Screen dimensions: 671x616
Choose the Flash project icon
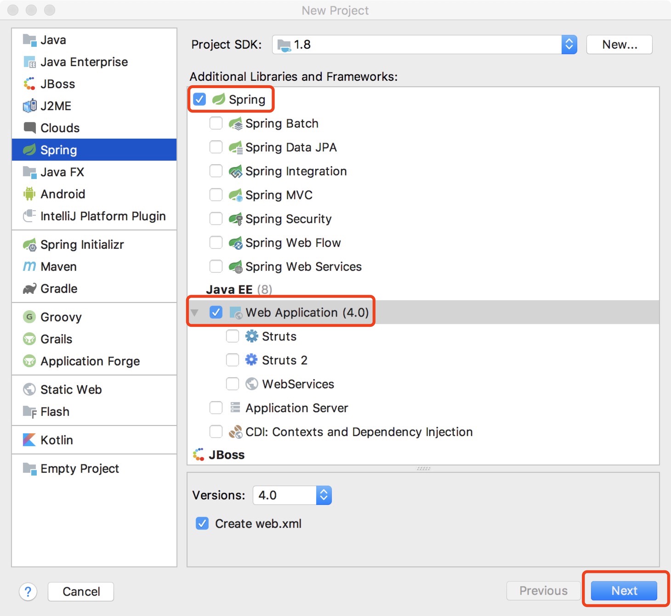click(x=29, y=412)
